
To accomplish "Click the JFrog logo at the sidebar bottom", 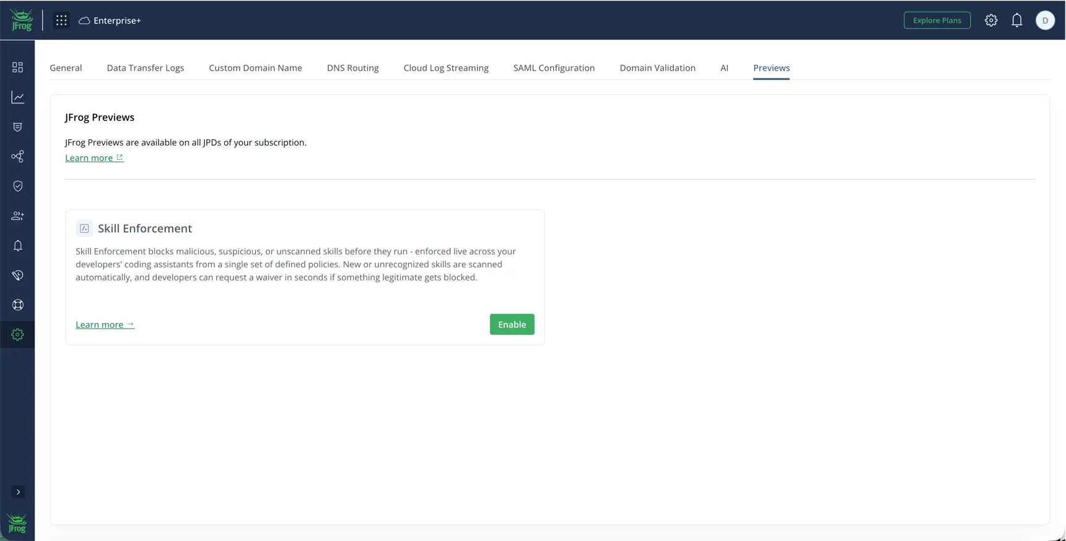I will [x=17, y=524].
